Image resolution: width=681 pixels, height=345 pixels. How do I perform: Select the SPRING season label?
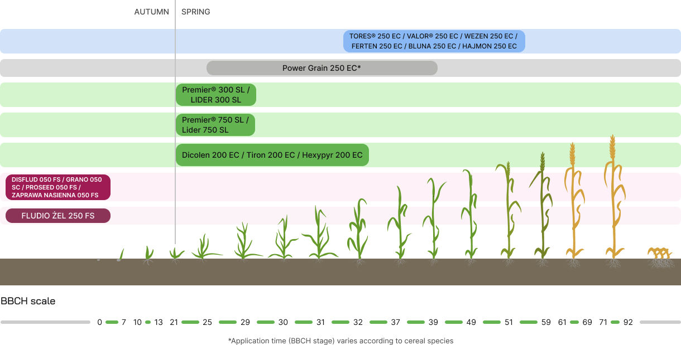(196, 12)
